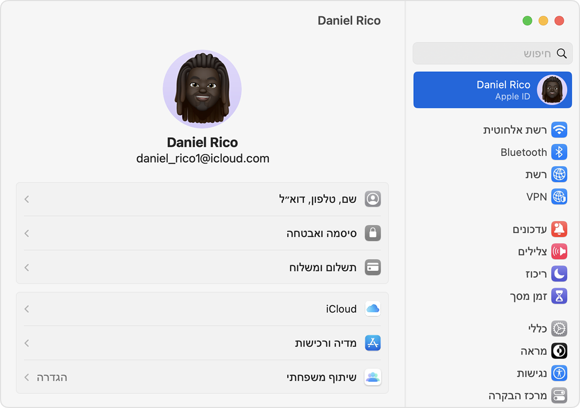Open Notifications bell icon
Viewport: 580px width, 408px height.
559,230
